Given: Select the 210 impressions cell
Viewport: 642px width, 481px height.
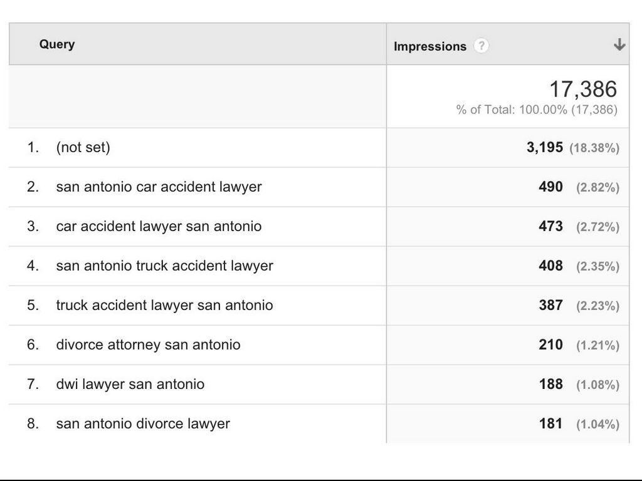Looking at the screenshot, I should tap(550, 344).
